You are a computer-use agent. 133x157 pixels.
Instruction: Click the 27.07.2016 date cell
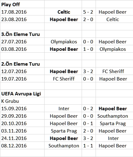[22, 41]
